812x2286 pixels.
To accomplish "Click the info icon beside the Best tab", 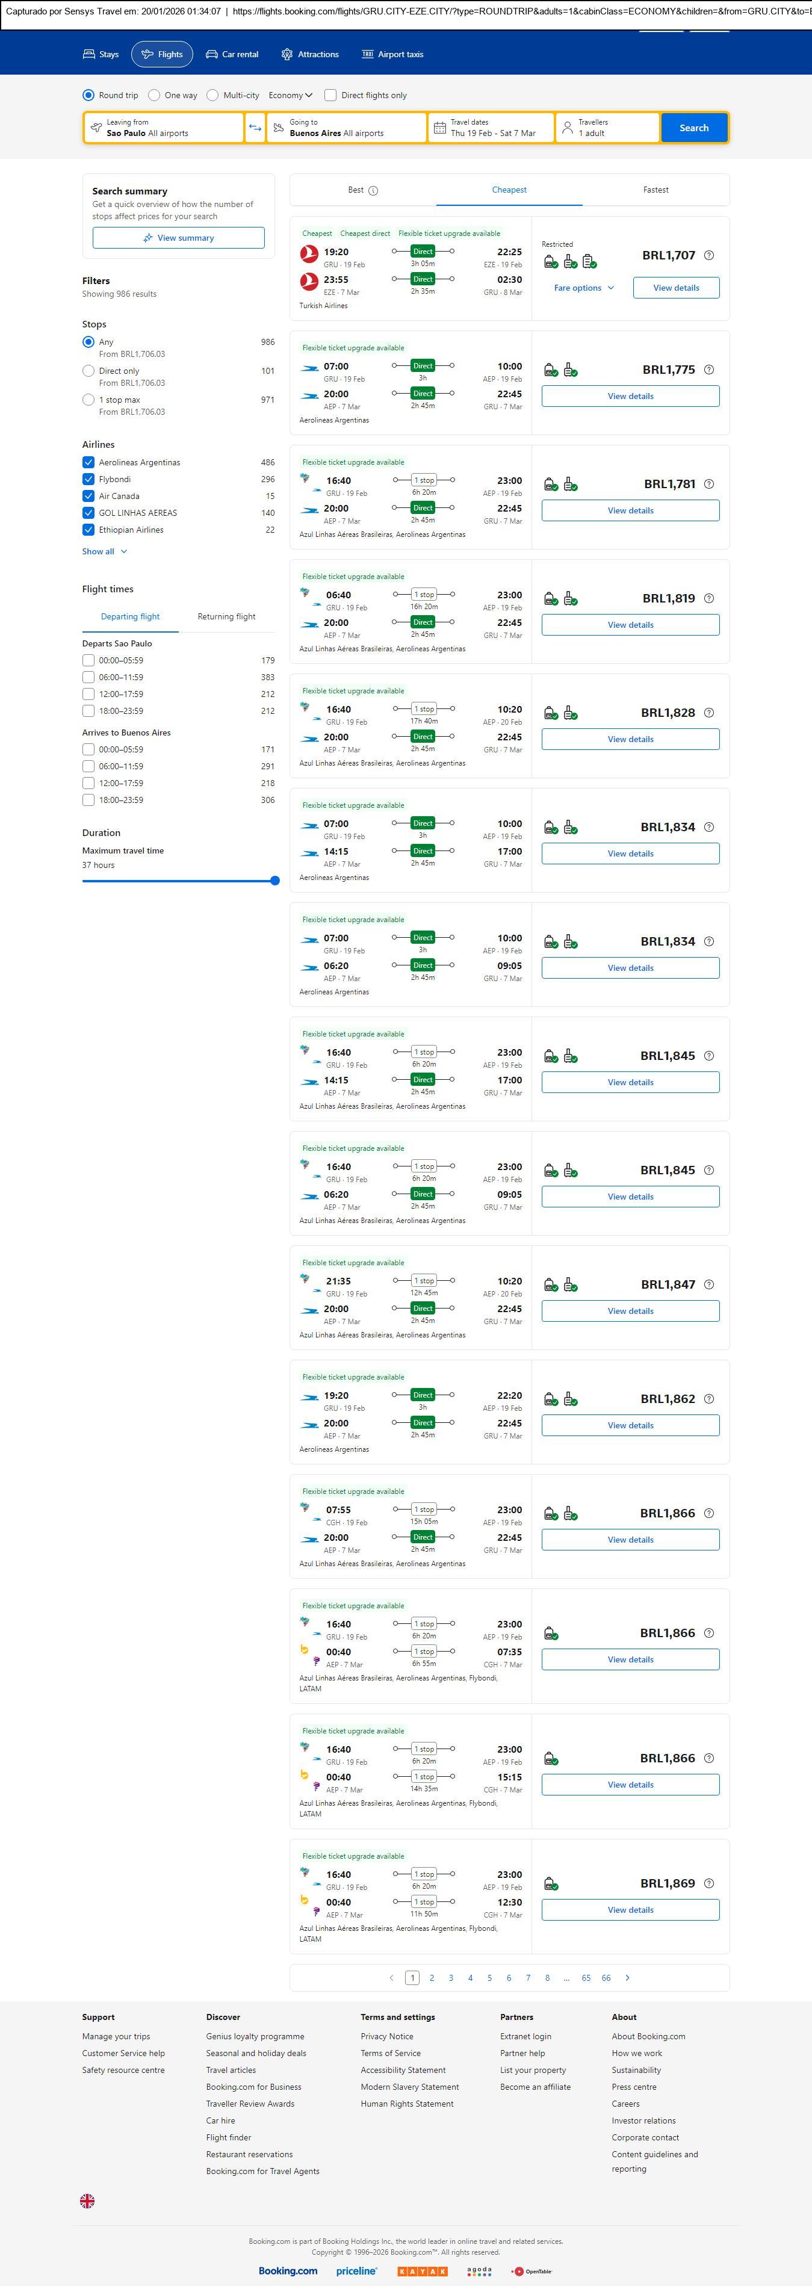I will point(373,191).
